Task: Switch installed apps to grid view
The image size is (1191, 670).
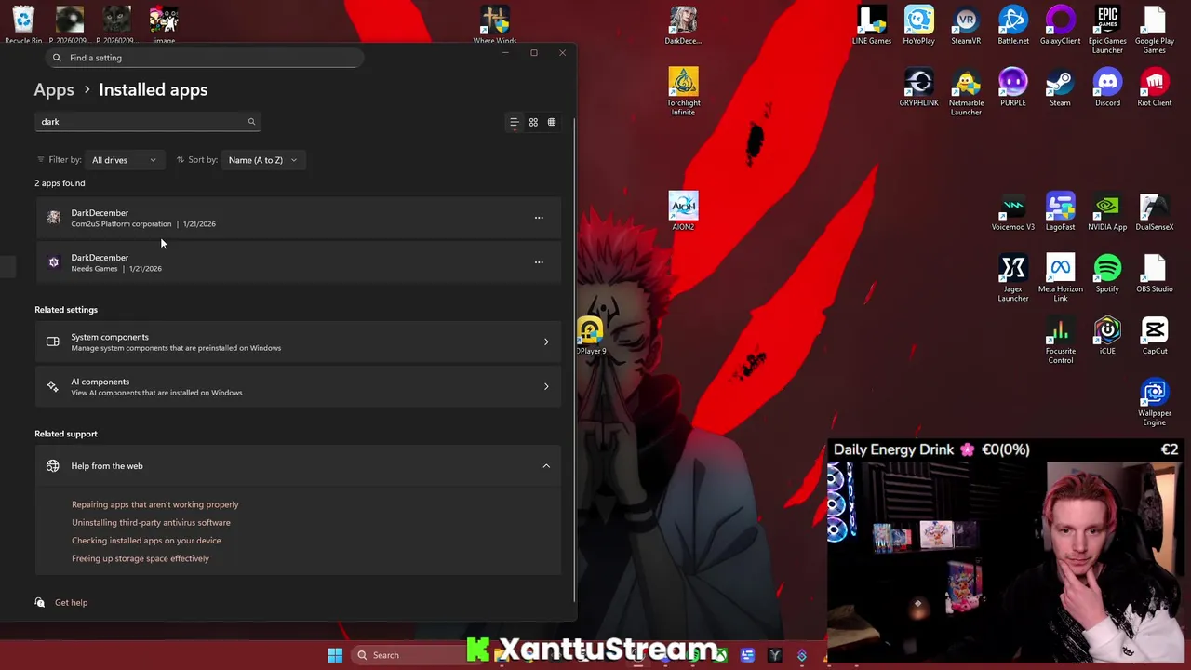Action: (x=533, y=122)
